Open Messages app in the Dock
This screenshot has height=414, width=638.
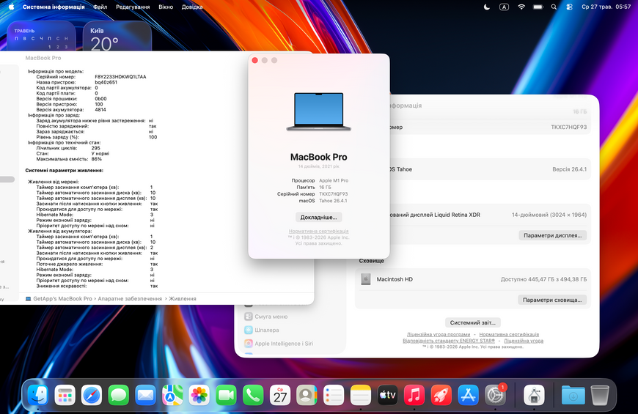pos(118,395)
